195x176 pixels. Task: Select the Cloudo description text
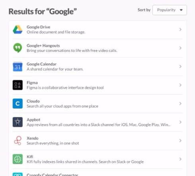click(62, 106)
